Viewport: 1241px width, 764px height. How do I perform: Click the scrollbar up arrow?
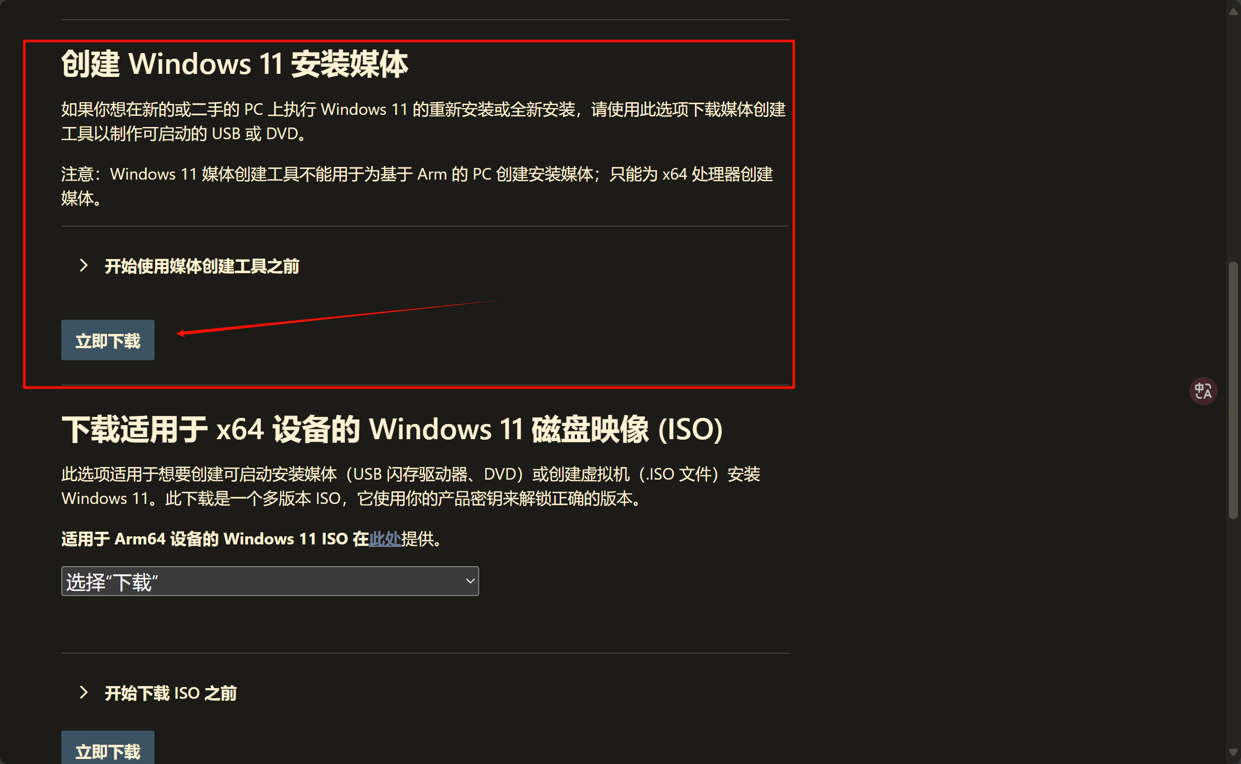click(1233, 12)
